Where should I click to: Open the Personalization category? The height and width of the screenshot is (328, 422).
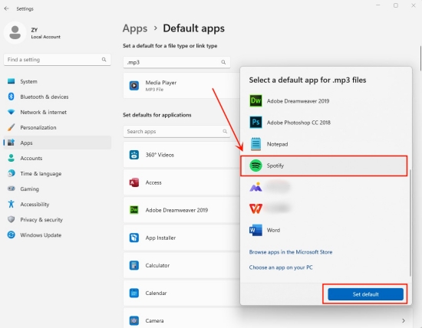tap(58, 127)
